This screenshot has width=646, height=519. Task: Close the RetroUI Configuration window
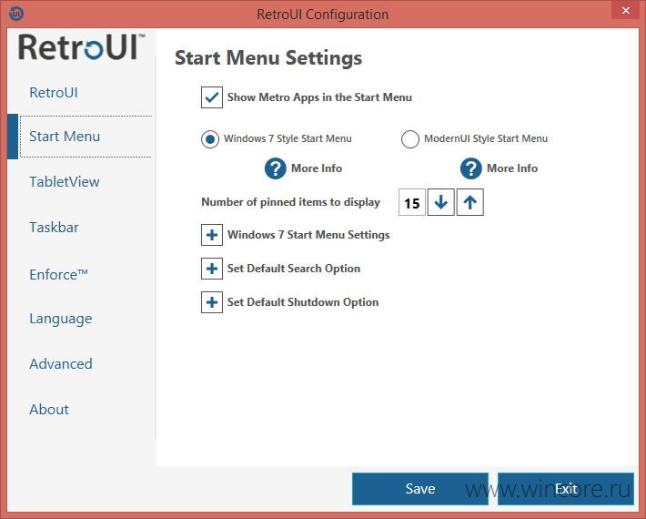[626, 11]
